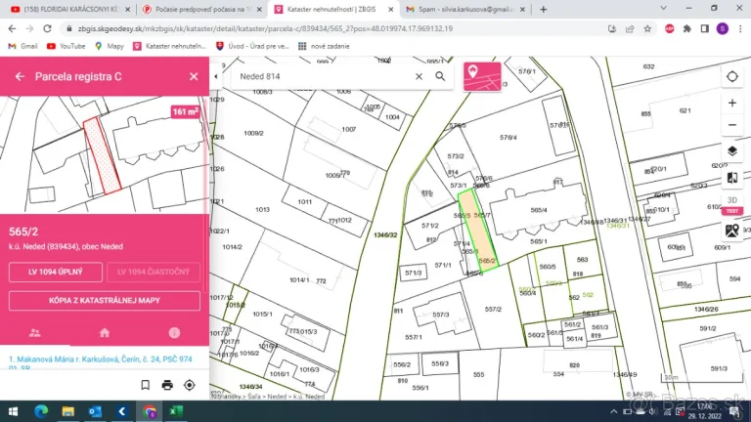The image size is (751, 422).
Task: Open the pink cadastre map theme button
Action: pos(482,76)
